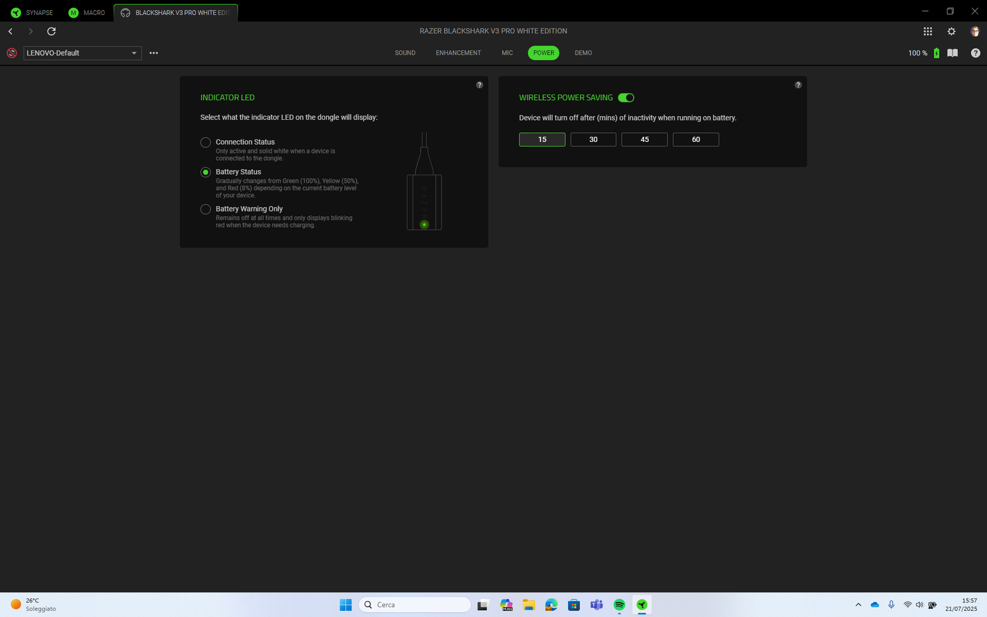Click the refresh icon
This screenshot has width=987, height=617.
click(52, 31)
